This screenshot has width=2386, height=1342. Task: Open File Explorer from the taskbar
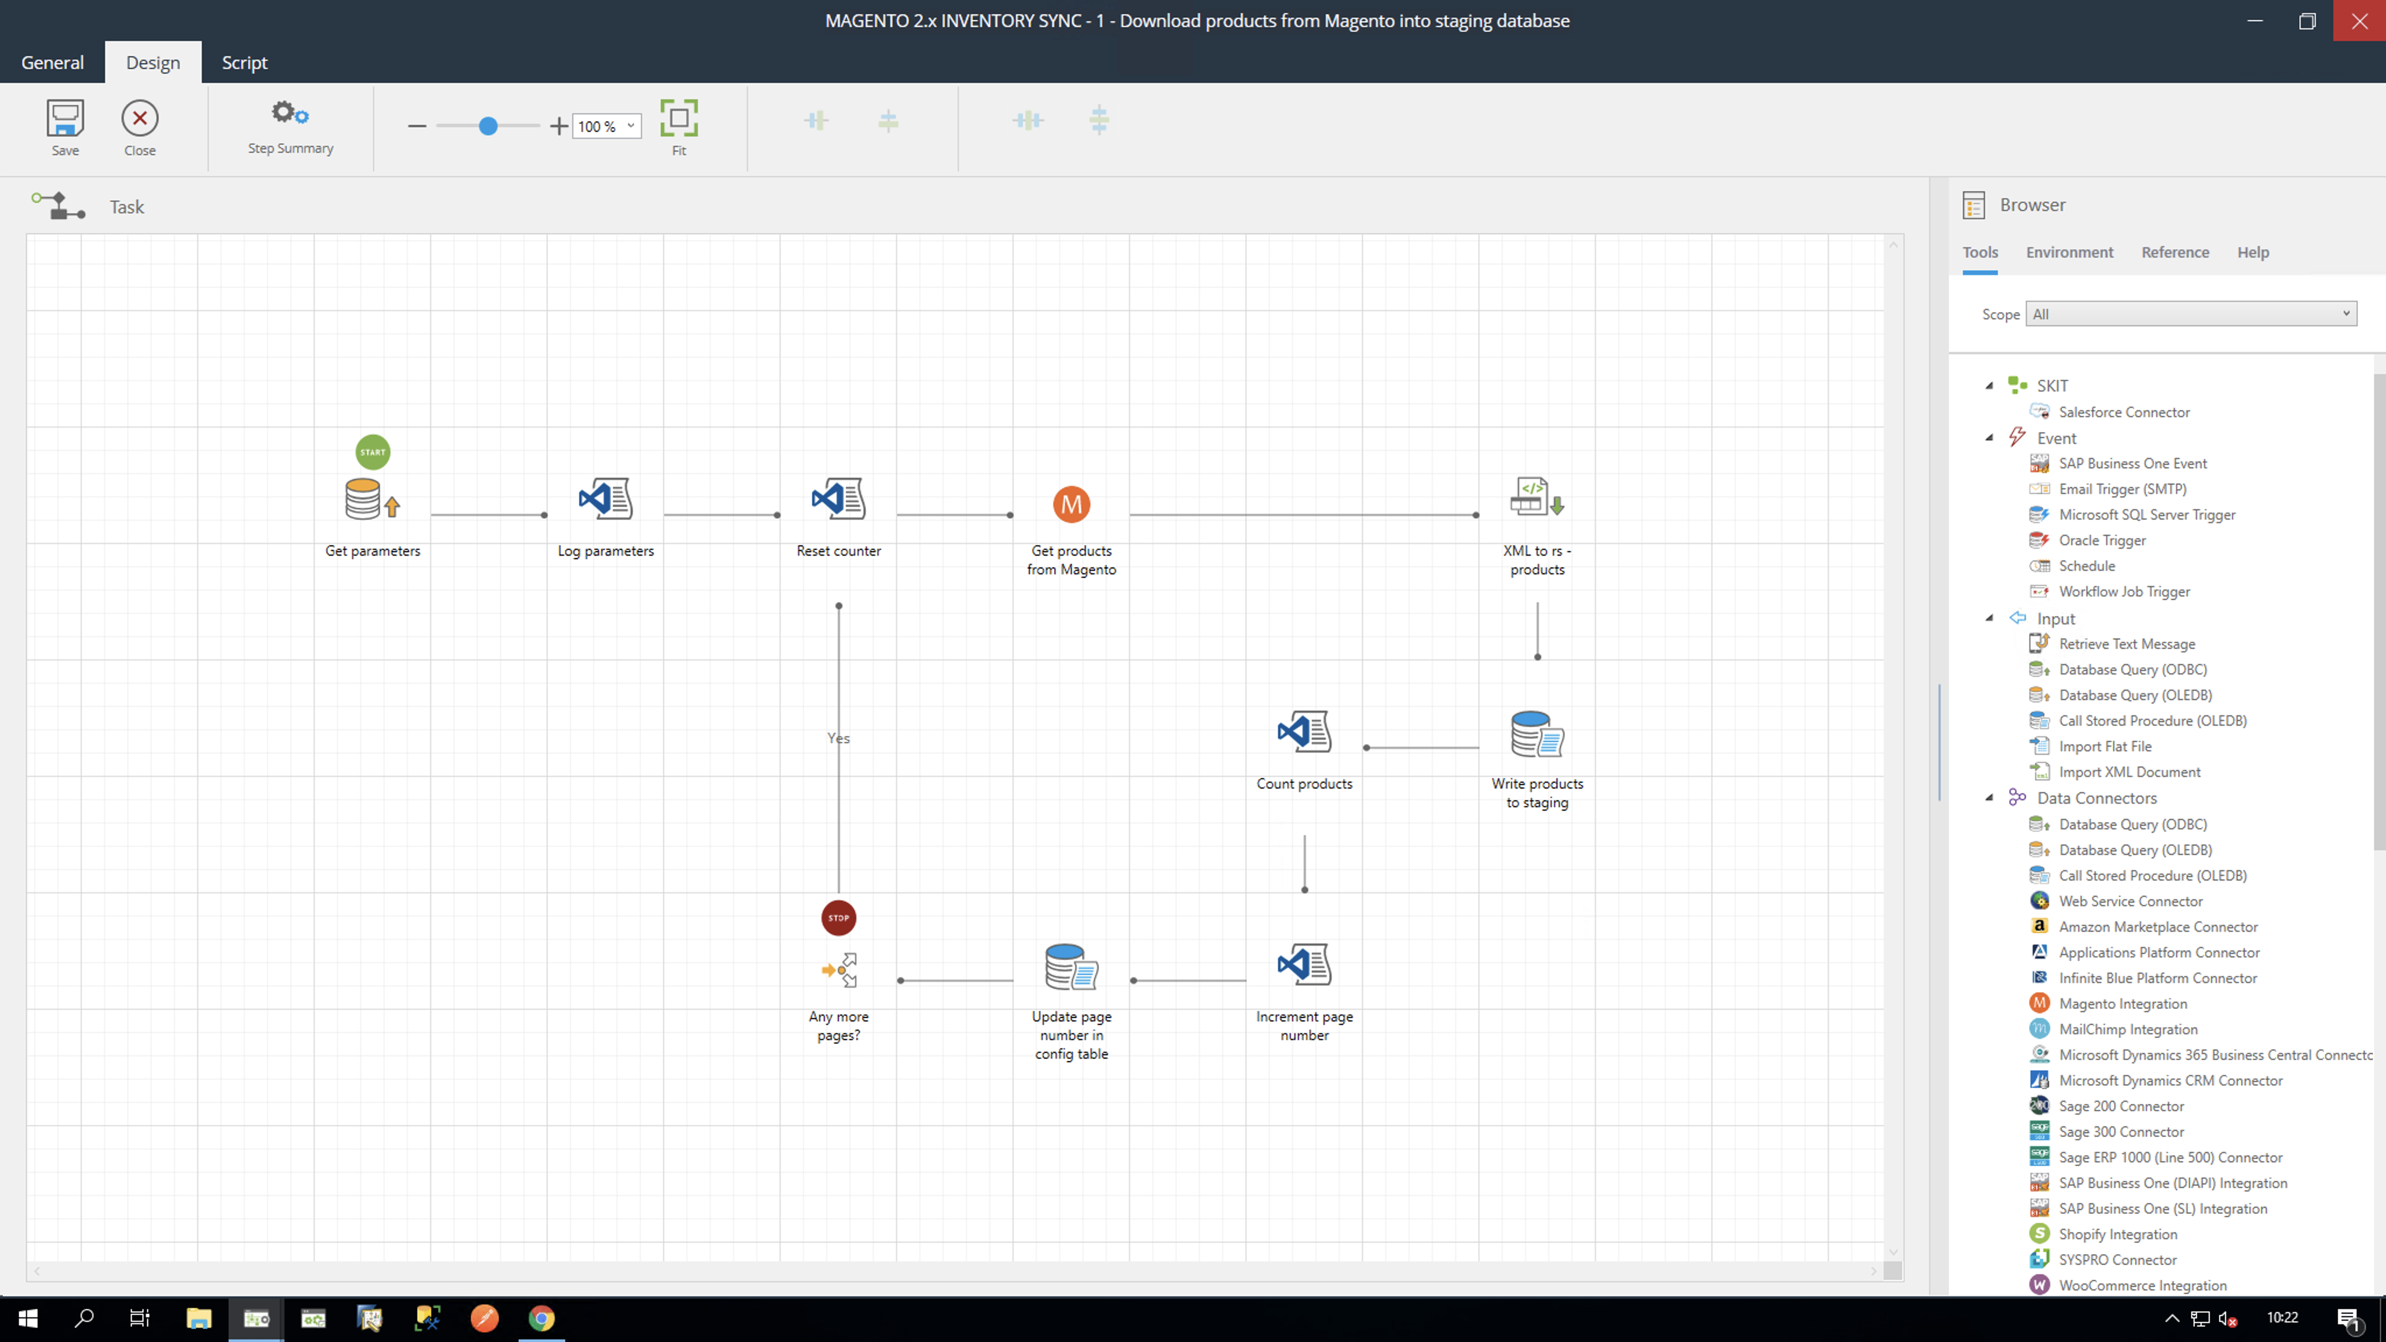[x=198, y=1318]
